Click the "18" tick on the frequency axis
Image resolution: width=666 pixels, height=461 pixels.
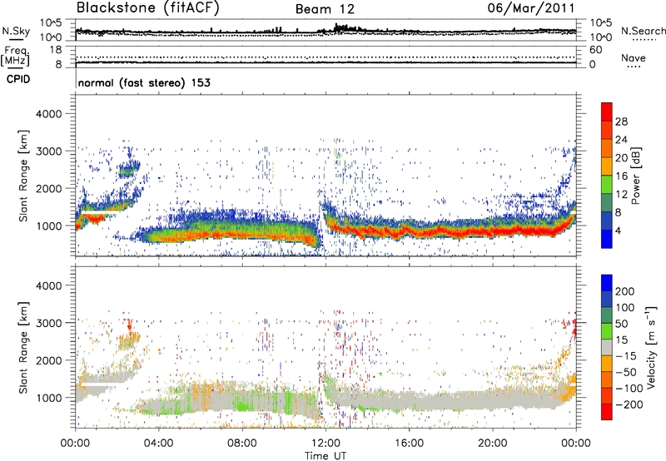[x=56, y=50]
